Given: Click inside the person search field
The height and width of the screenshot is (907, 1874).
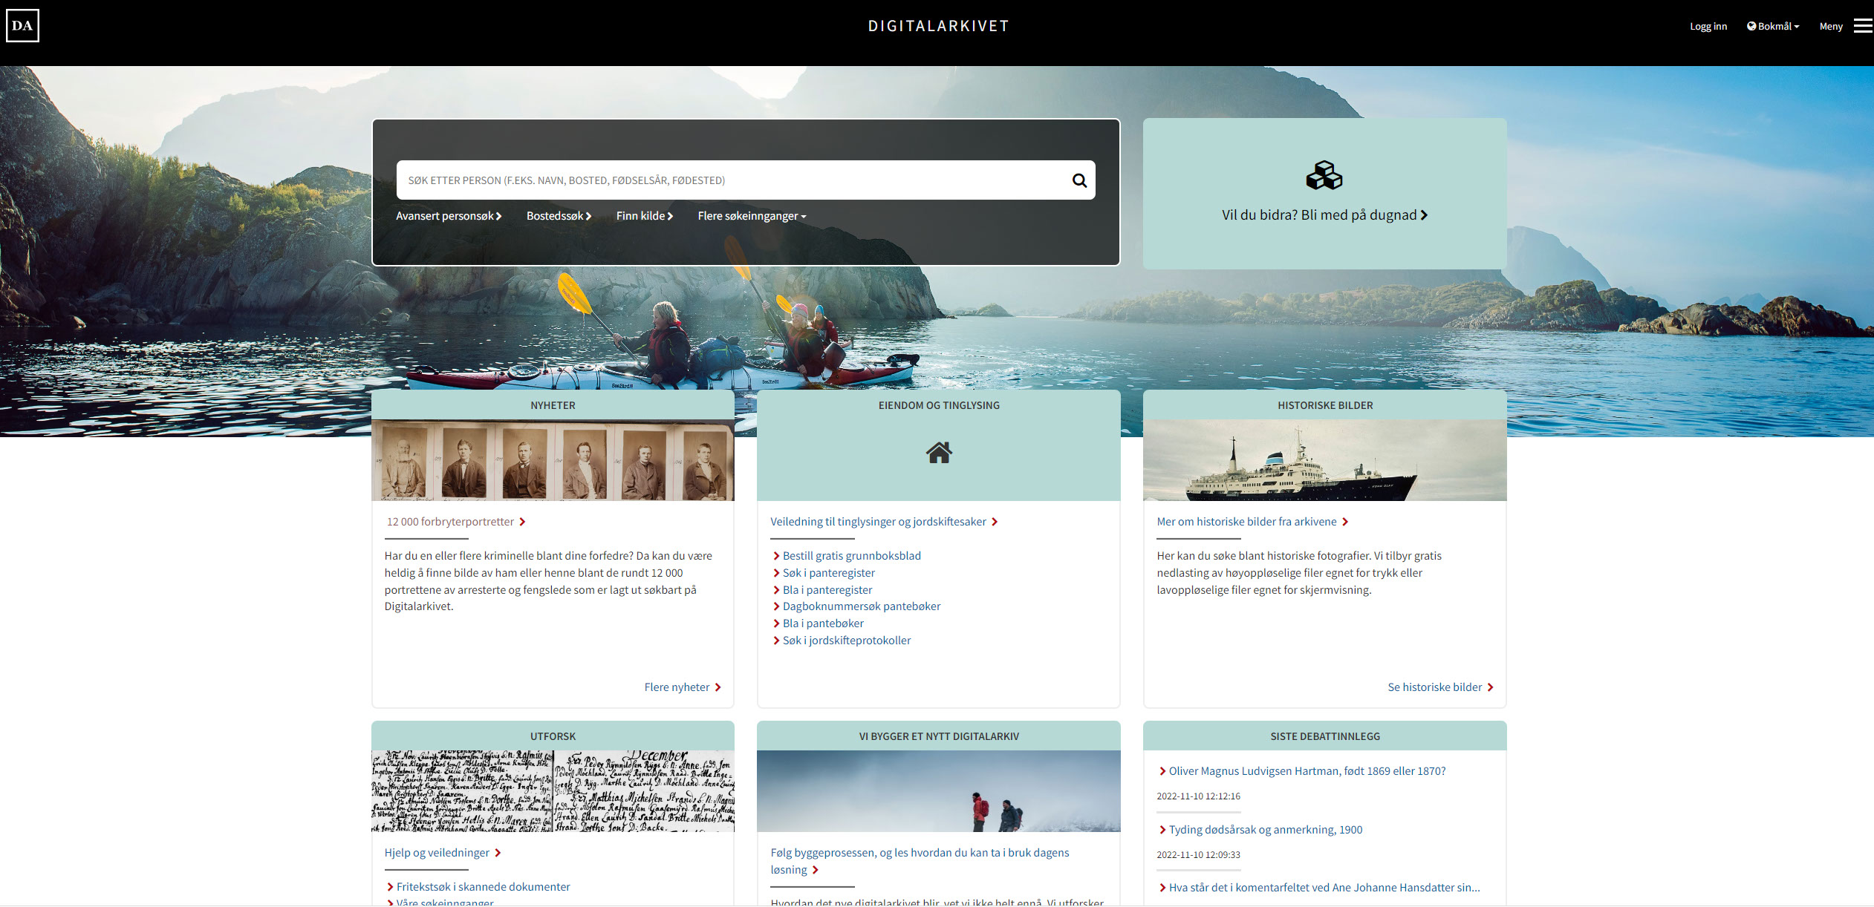Looking at the screenshot, I should (x=728, y=180).
